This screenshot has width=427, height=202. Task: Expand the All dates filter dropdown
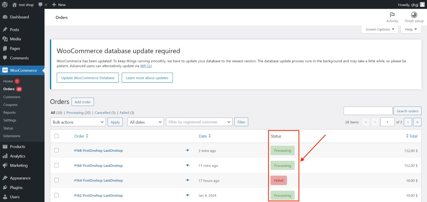(x=145, y=122)
